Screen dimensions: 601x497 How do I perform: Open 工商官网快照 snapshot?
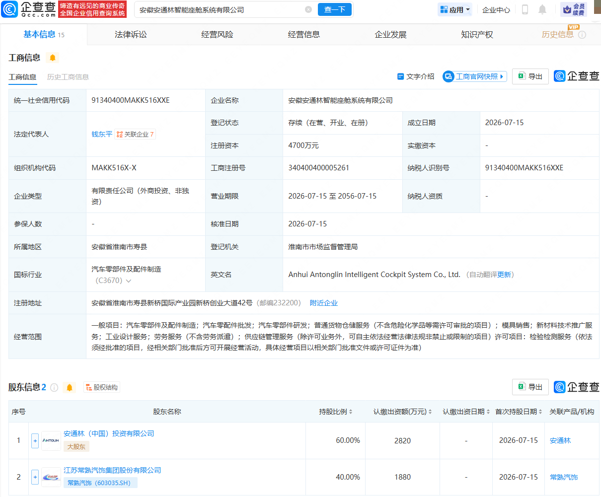pos(475,76)
